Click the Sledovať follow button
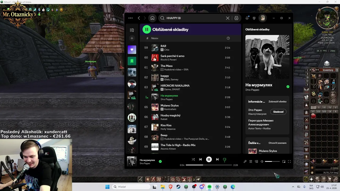Image resolution: width=340 pixels, height=191 pixels. 278,112
